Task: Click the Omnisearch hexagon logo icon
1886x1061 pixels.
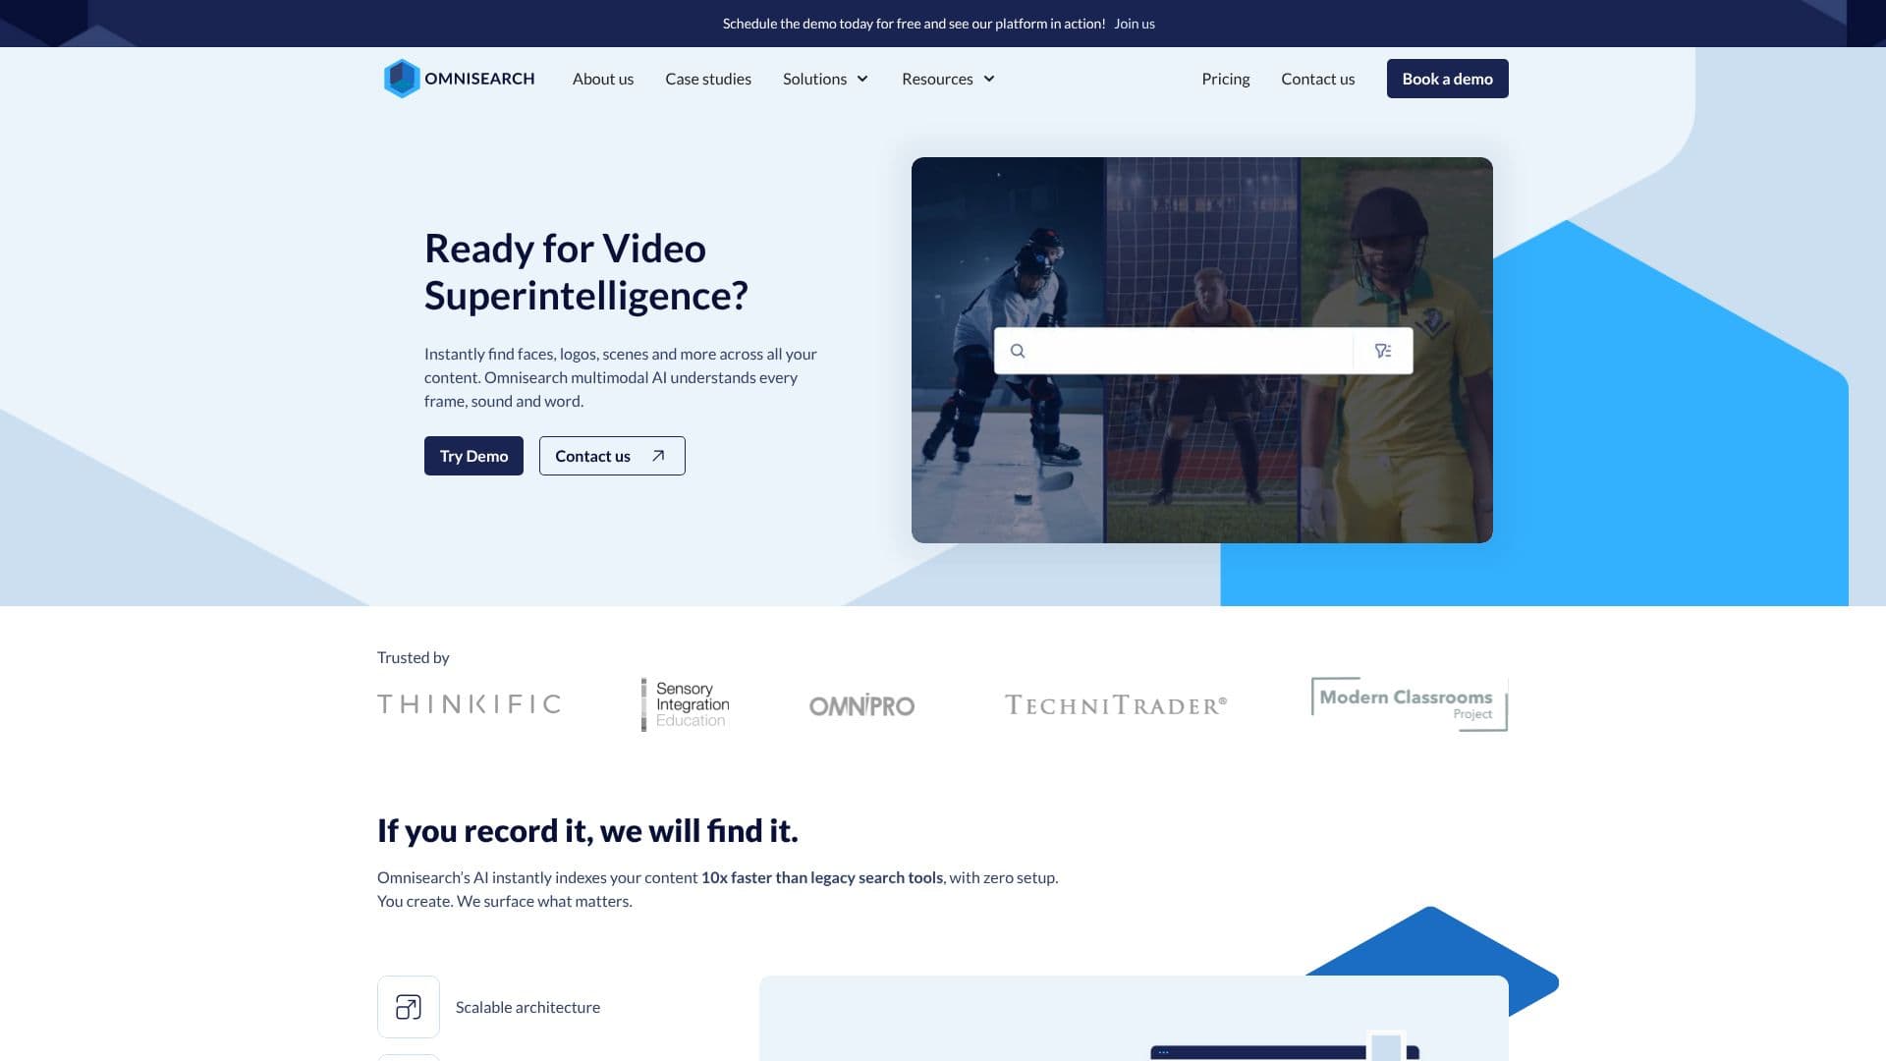Action: tap(402, 79)
